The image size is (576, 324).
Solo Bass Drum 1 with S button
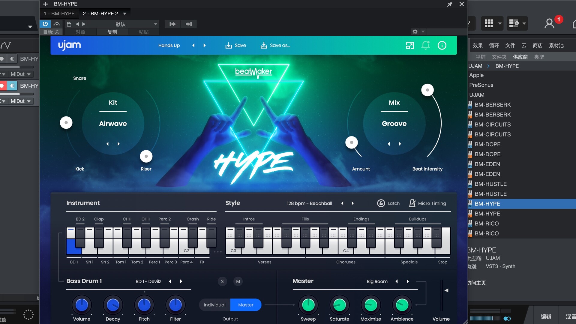pos(222,281)
